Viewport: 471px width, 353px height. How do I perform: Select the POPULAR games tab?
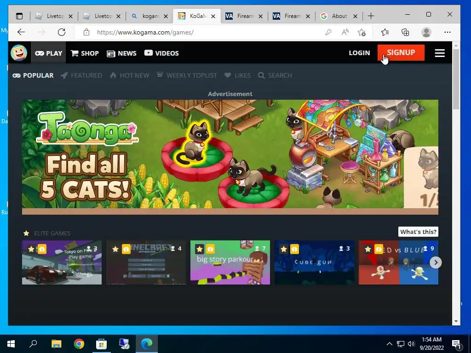pos(33,75)
